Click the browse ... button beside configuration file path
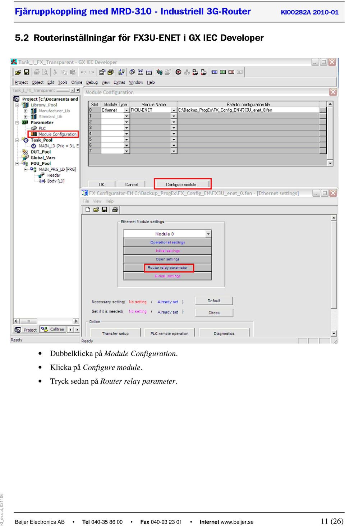345x526 pixels. 323,110
